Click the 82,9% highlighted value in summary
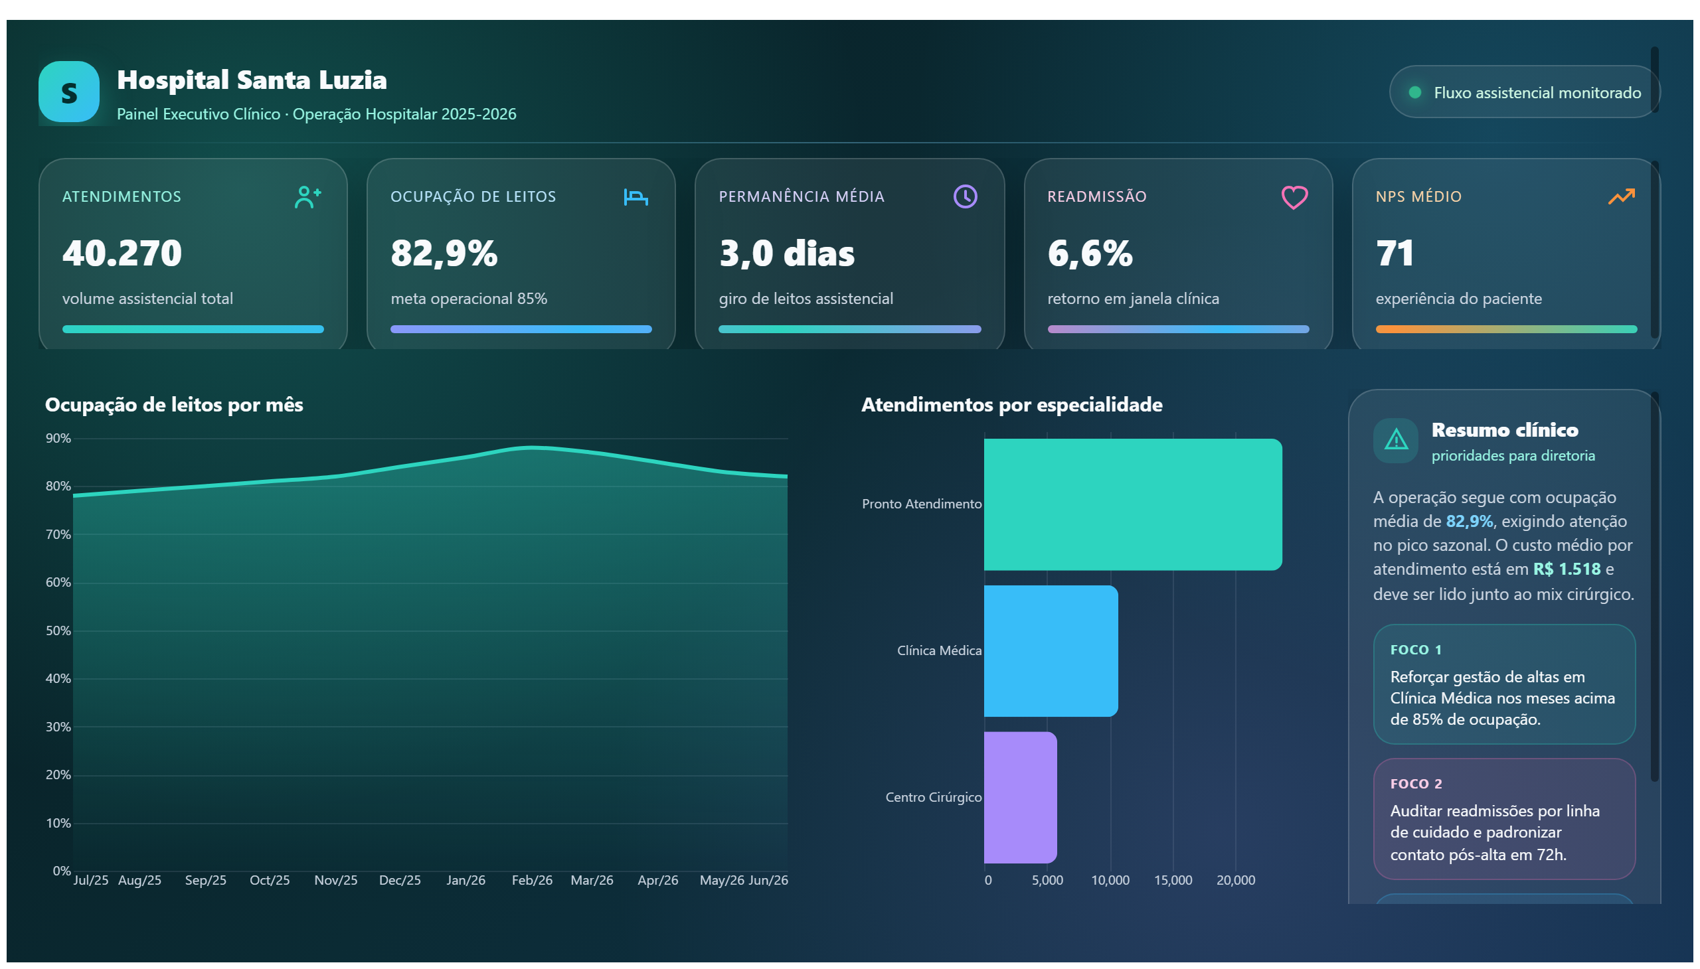The width and height of the screenshot is (1700, 969). (1468, 521)
